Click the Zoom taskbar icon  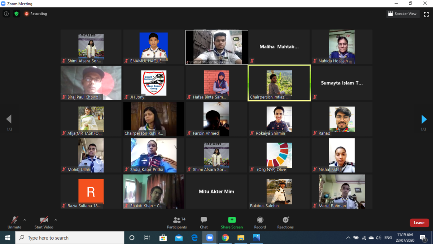tap(210, 237)
